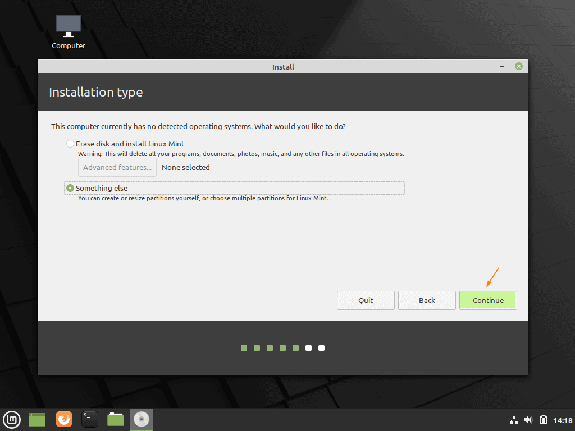Click Continue to proceed

pos(488,300)
